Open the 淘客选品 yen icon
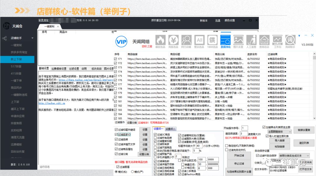The width and height of the screenshot is (316, 176). pyautogui.click(x=173, y=40)
